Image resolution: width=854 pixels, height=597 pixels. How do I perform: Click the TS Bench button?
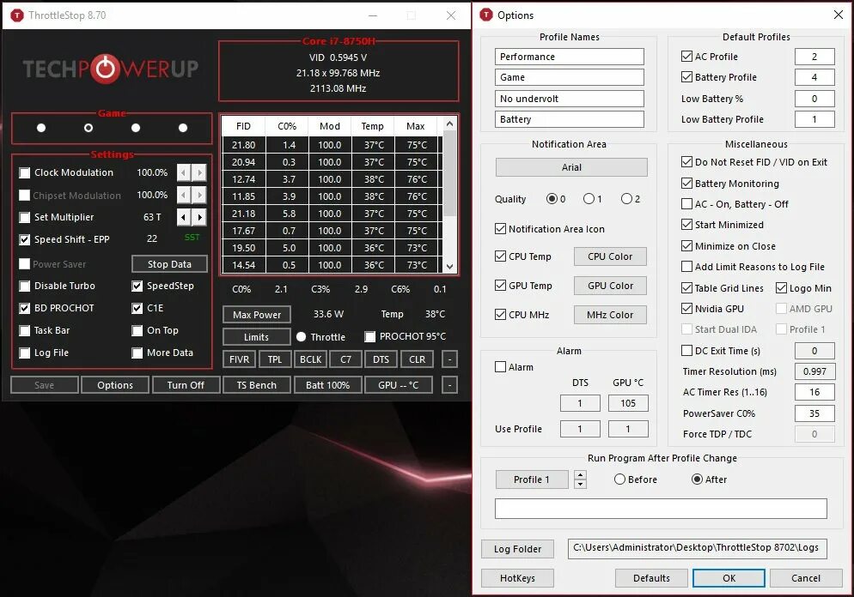(257, 385)
